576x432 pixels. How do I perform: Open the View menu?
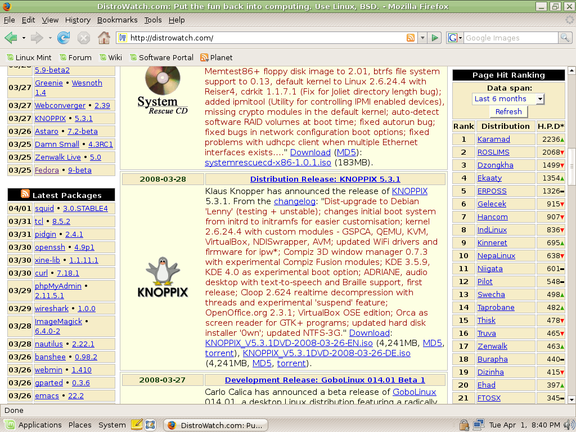(50, 20)
